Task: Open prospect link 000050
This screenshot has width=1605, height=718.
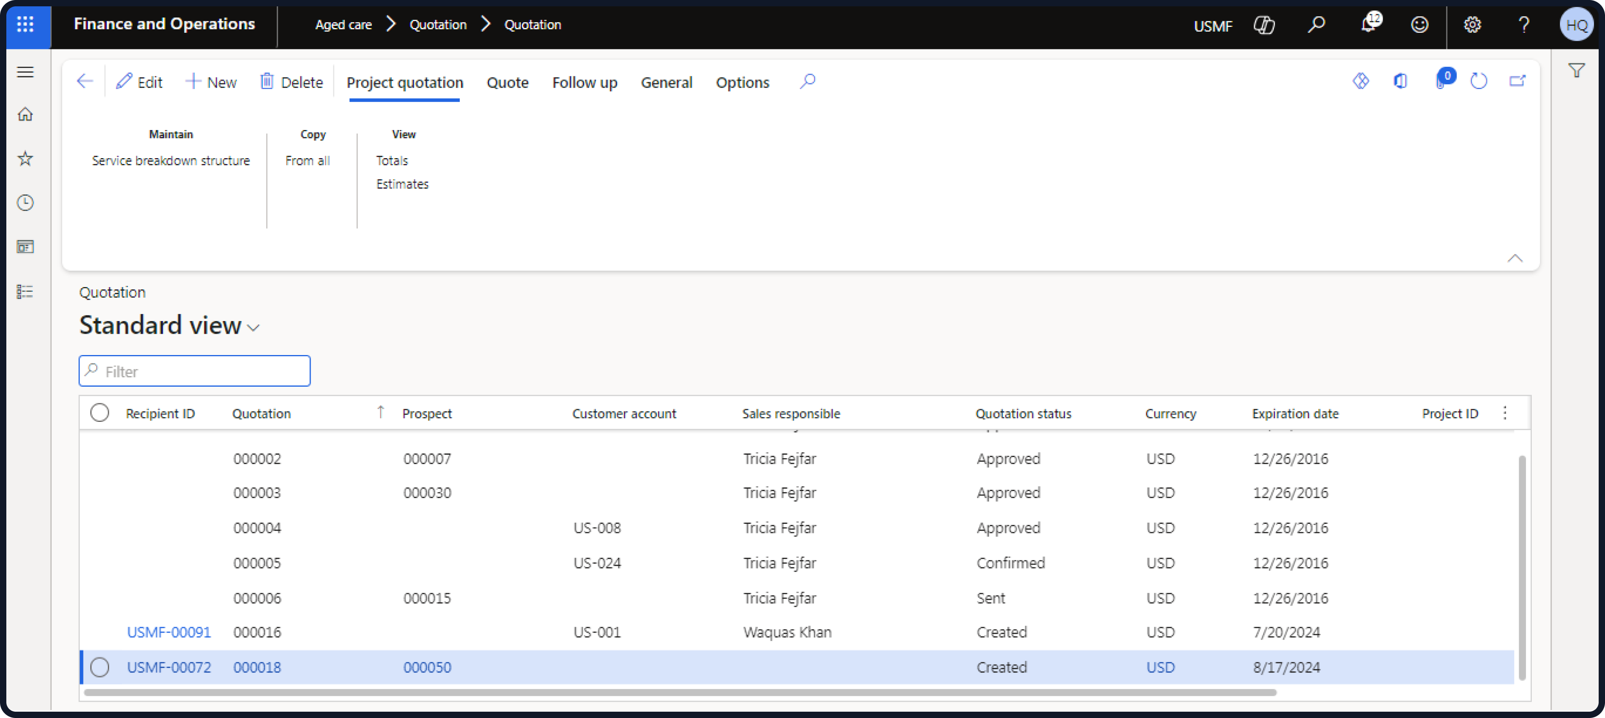Action: pos(427,667)
